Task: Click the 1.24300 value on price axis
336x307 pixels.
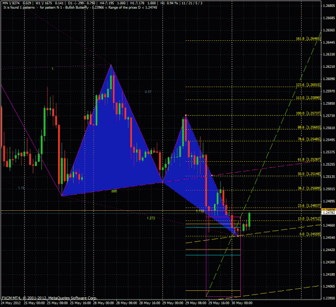Action: tap(328, 262)
